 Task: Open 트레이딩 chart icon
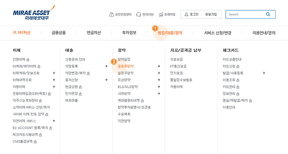(161, 14)
